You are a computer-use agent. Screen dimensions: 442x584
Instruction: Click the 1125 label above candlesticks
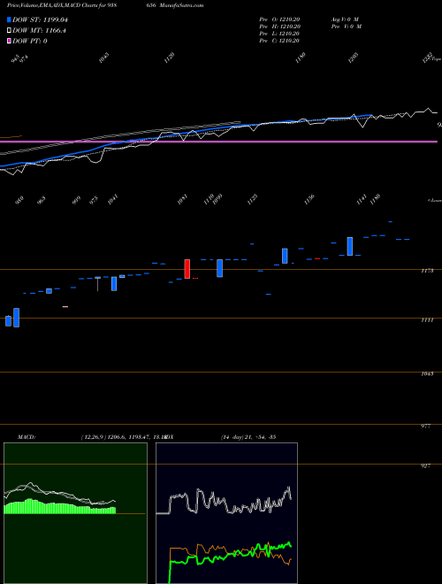coord(253,200)
